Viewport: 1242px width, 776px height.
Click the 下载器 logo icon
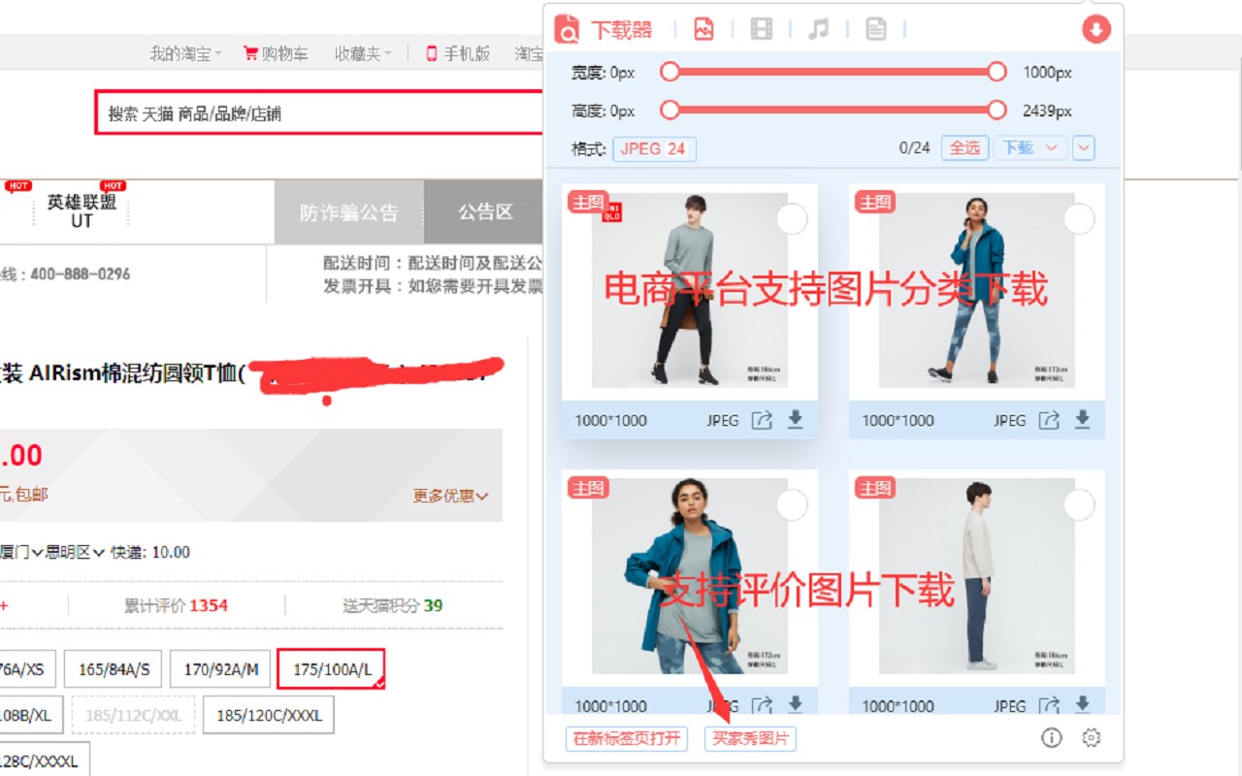pos(567,29)
